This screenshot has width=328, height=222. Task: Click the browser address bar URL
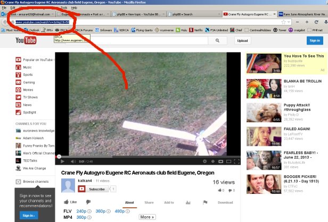pyautogui.click(x=42, y=22)
